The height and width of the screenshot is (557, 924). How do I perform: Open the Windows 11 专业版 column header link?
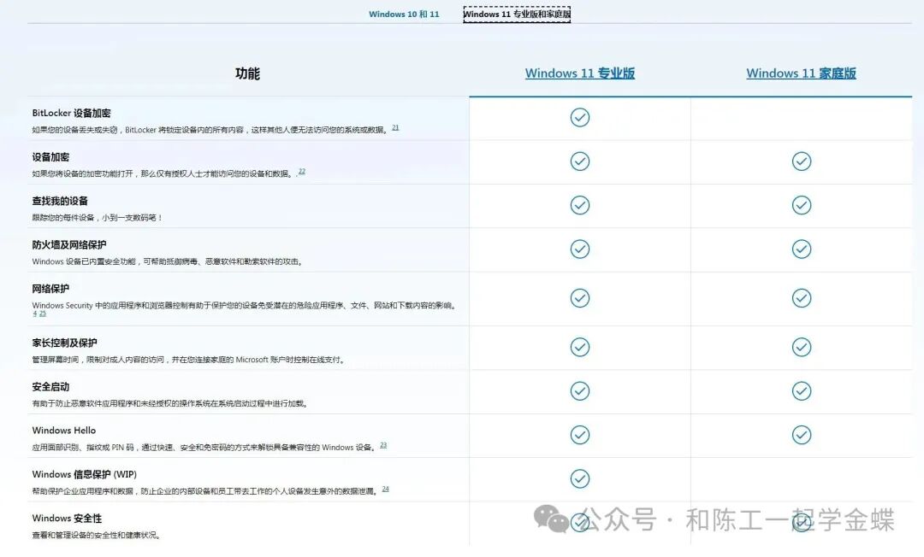click(x=580, y=73)
